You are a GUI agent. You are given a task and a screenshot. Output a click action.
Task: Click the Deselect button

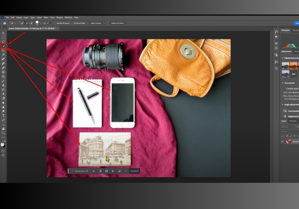pyautogui.click(x=134, y=171)
